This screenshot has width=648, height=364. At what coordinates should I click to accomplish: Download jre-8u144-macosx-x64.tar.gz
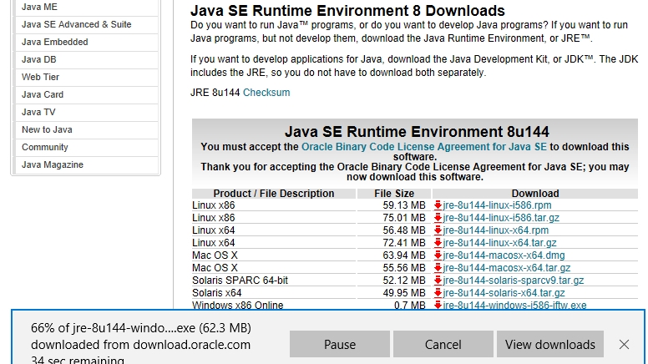(507, 268)
